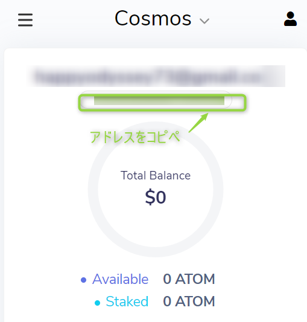Click the green gradient bar inside address field
This screenshot has height=322, width=307.
159,101
